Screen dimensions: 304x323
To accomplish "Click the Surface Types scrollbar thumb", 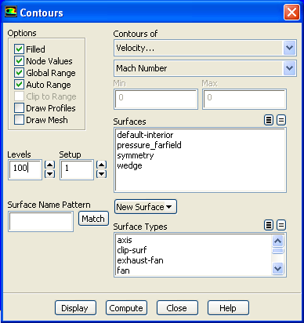I will pos(277,251).
